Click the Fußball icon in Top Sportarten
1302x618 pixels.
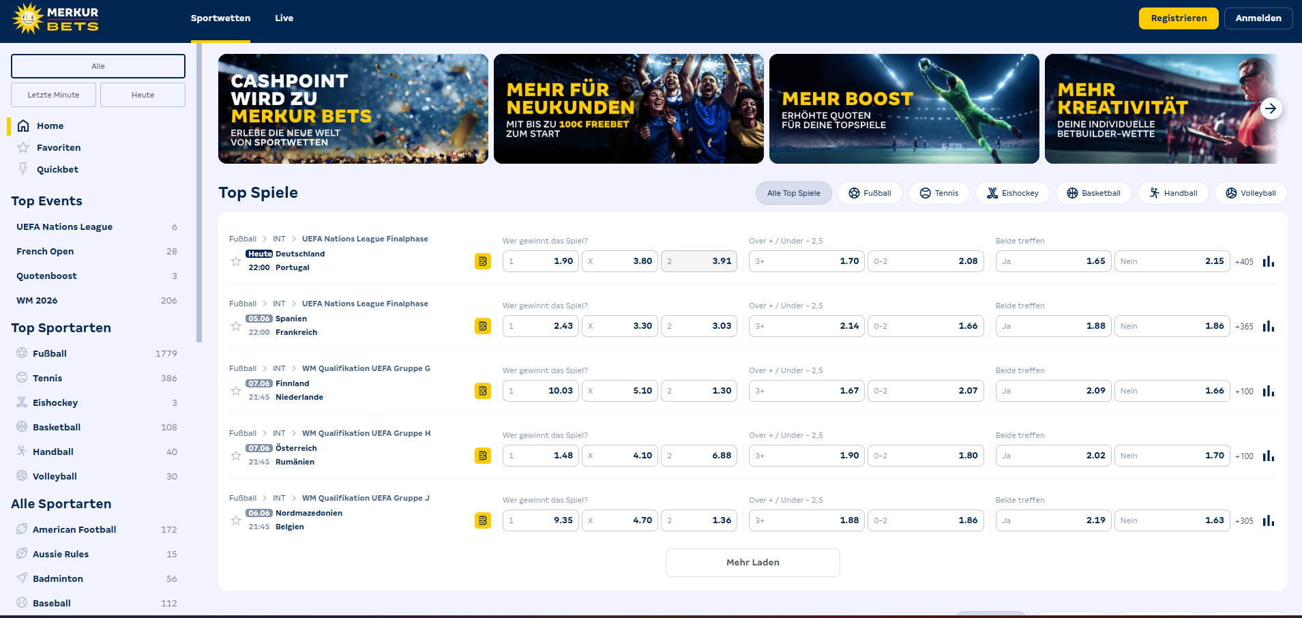[22, 353]
